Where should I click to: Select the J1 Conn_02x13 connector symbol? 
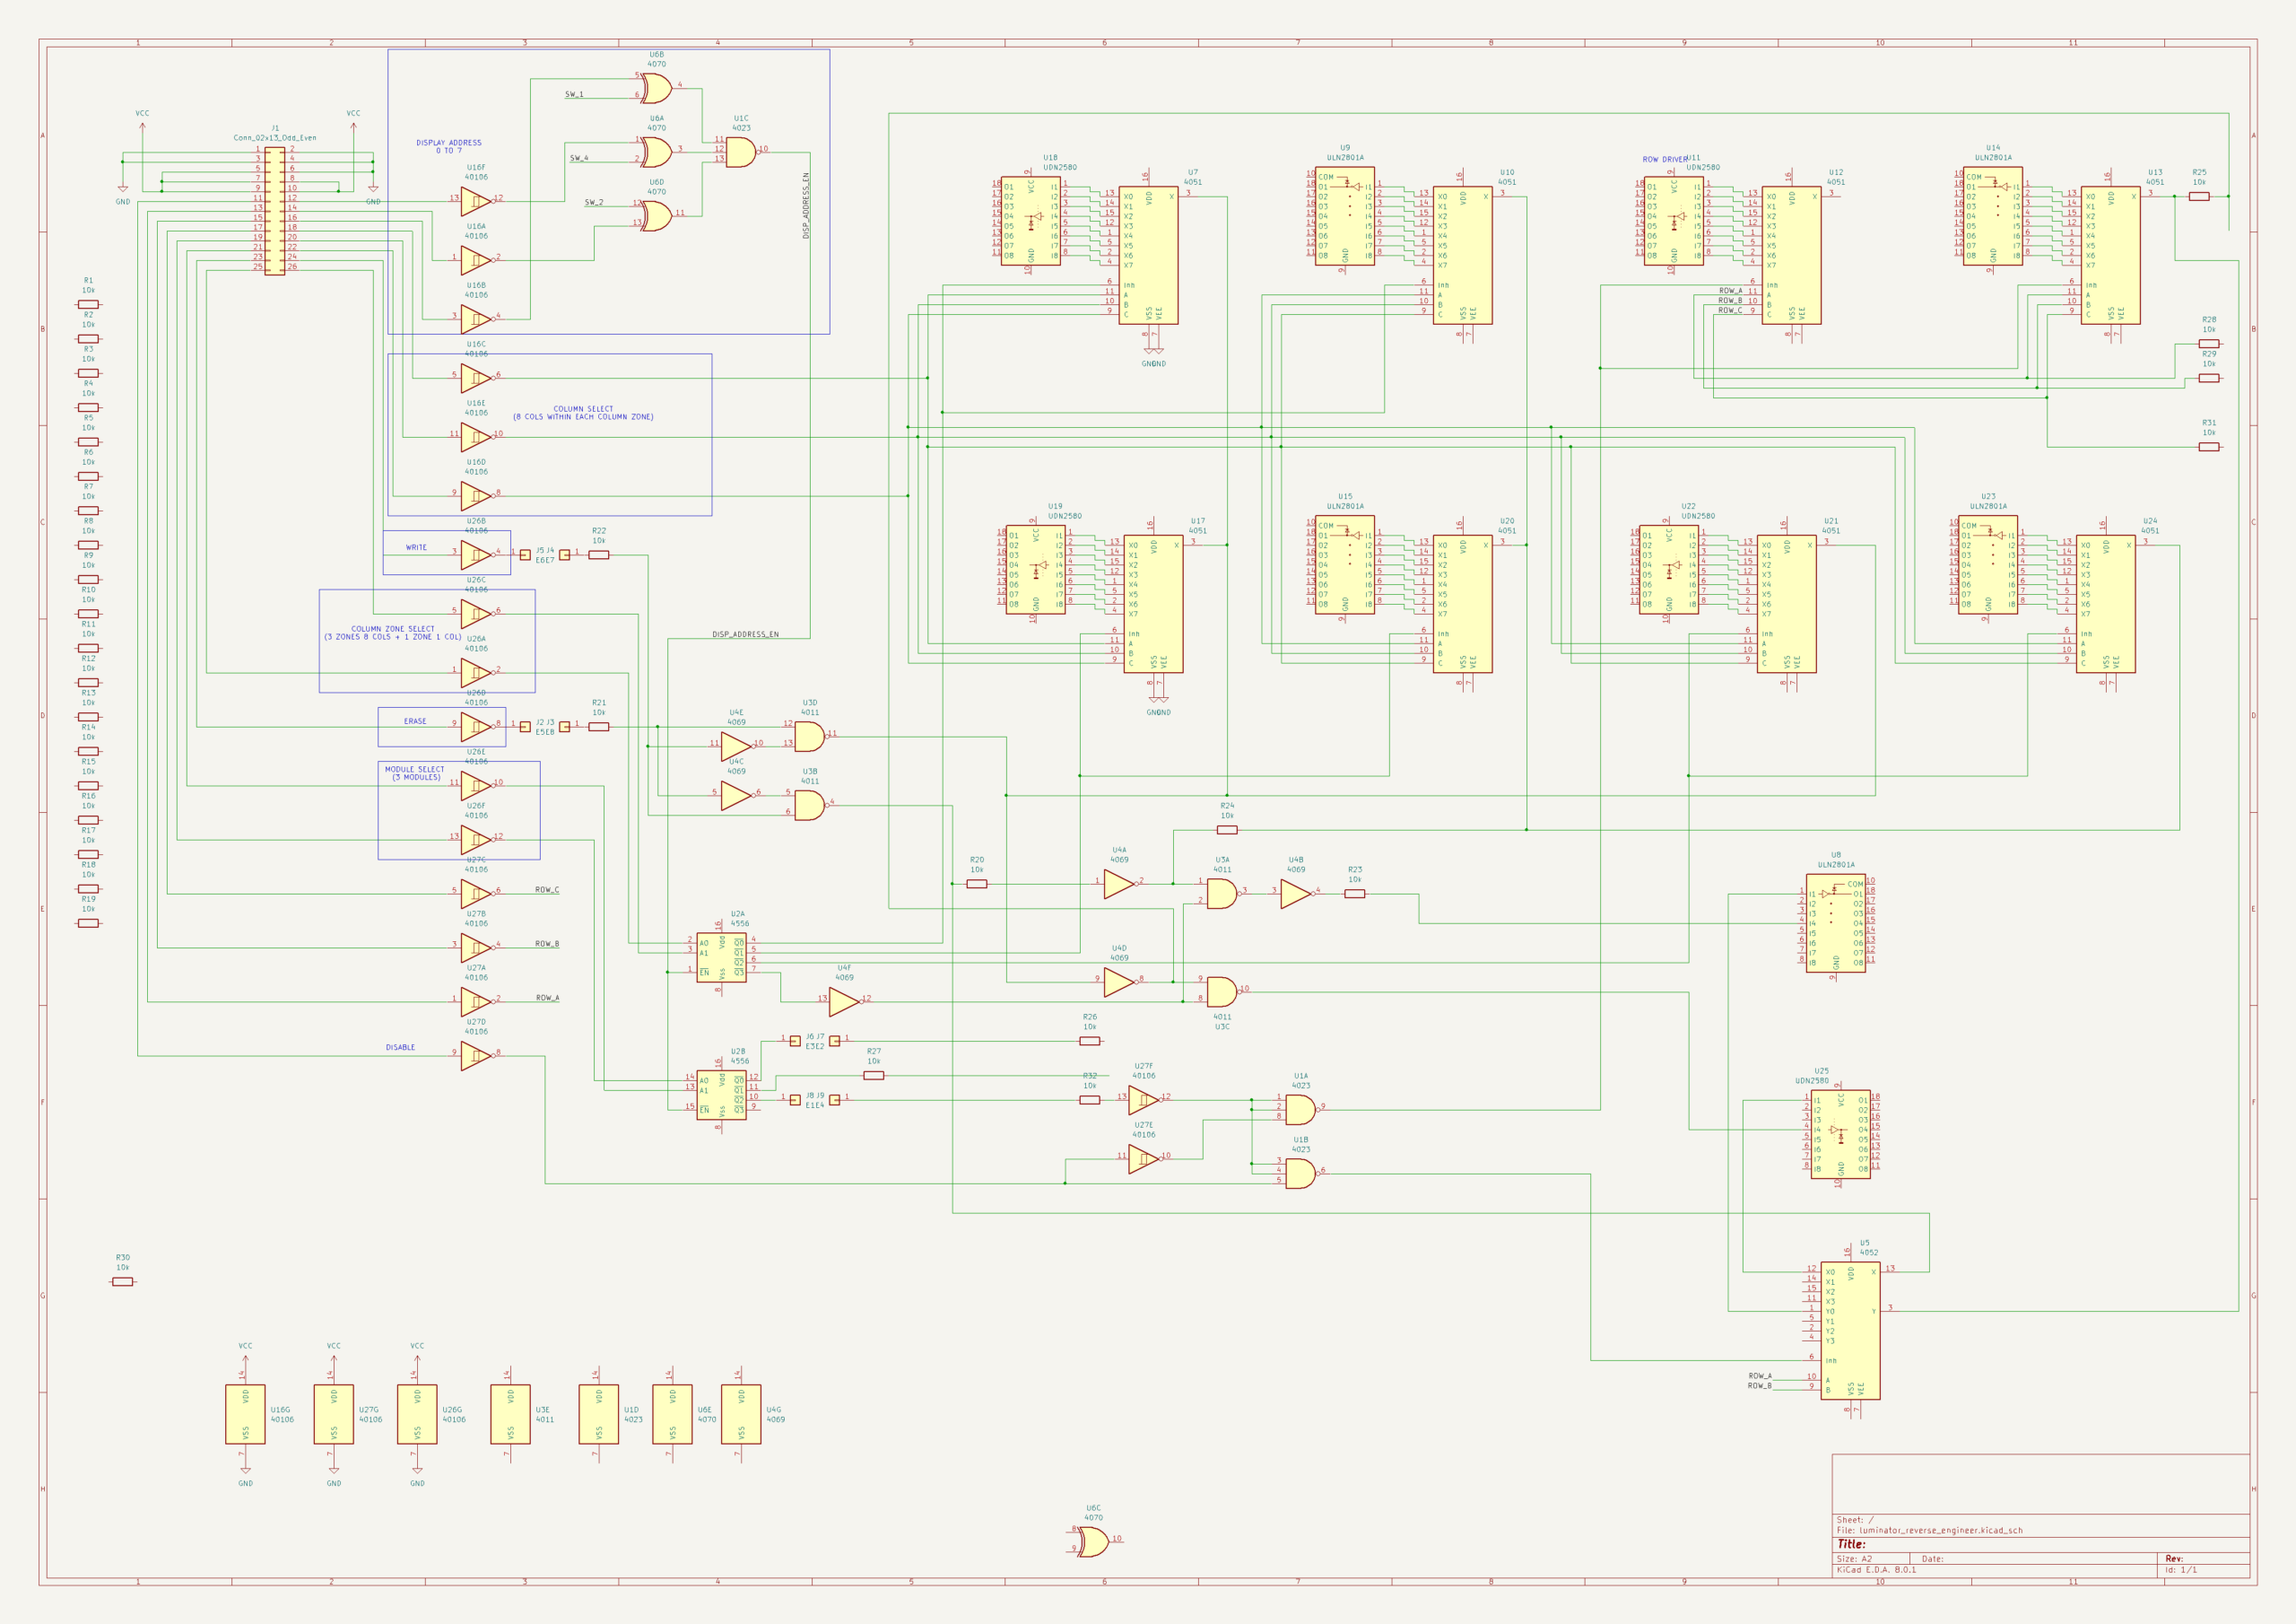(274, 210)
